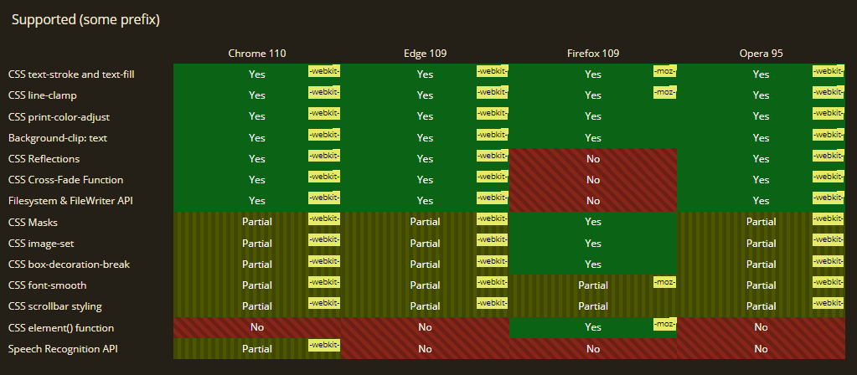This screenshot has height=375, width=857.
Task: Click the -moz- badge in CSS element() row
Action: (x=664, y=324)
